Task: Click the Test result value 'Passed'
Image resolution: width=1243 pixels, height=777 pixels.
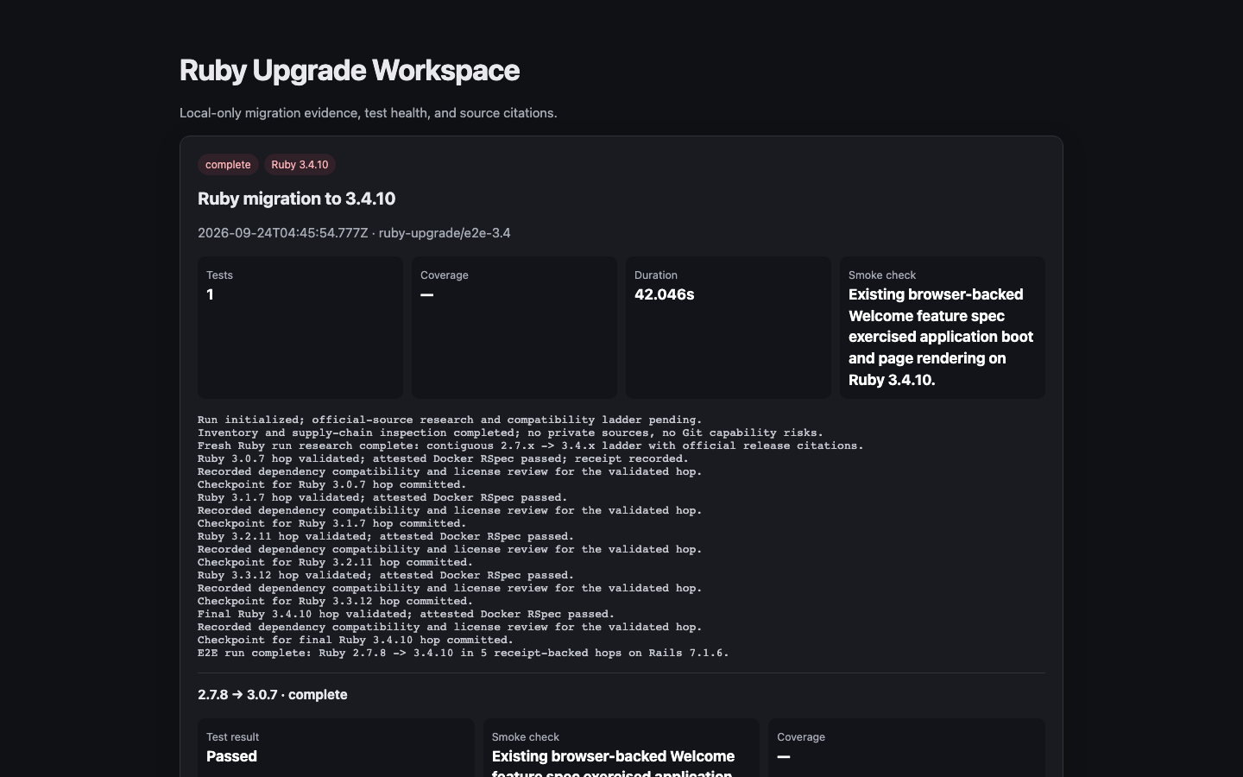Action: point(231,756)
